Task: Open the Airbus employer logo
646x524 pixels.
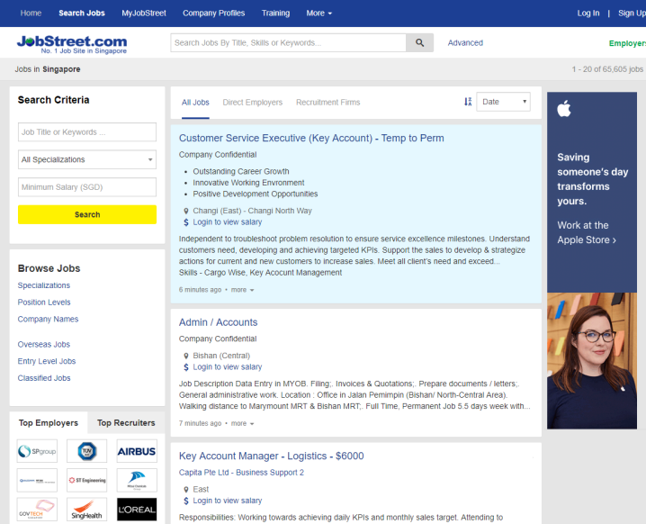Action: pyautogui.click(x=137, y=451)
